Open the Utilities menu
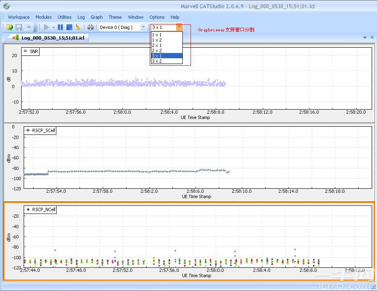This screenshot has height=291, width=377. pyautogui.click(x=64, y=17)
